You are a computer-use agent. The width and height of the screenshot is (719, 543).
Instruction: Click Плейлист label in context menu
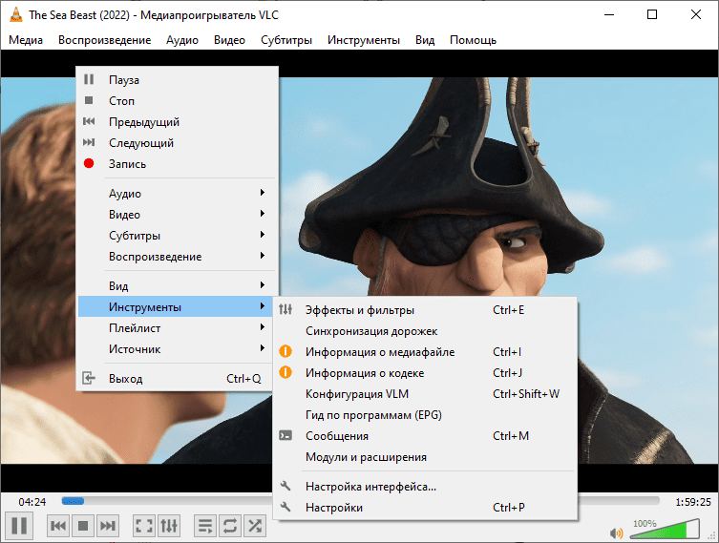135,328
